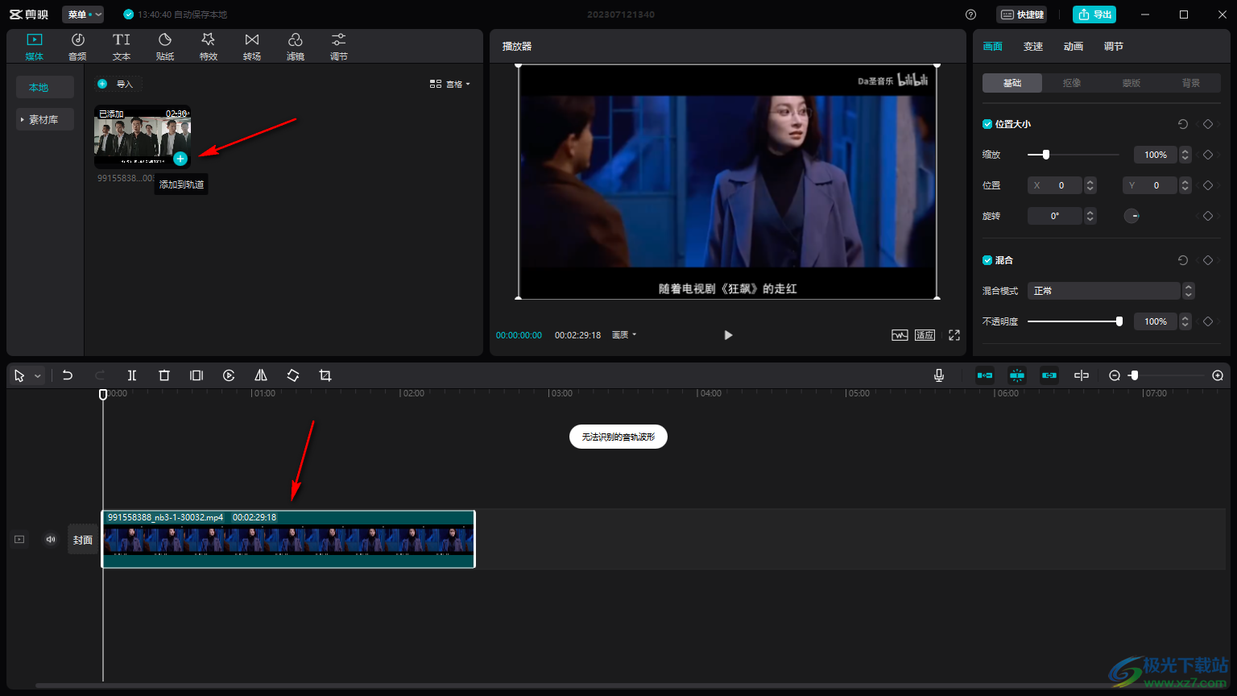1237x696 pixels.
Task: Click the 适应 fit button in player
Action: point(925,335)
